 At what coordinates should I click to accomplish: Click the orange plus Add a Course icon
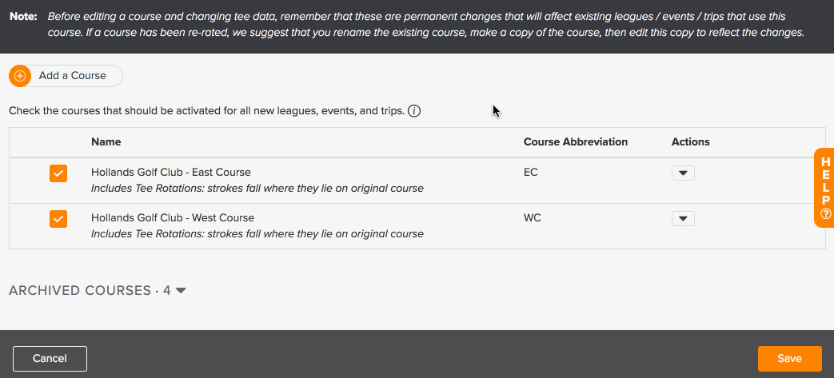tap(20, 76)
